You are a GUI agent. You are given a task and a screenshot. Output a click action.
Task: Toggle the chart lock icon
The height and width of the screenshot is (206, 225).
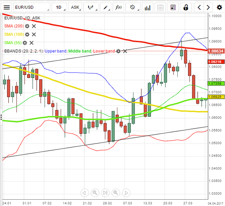186,7
